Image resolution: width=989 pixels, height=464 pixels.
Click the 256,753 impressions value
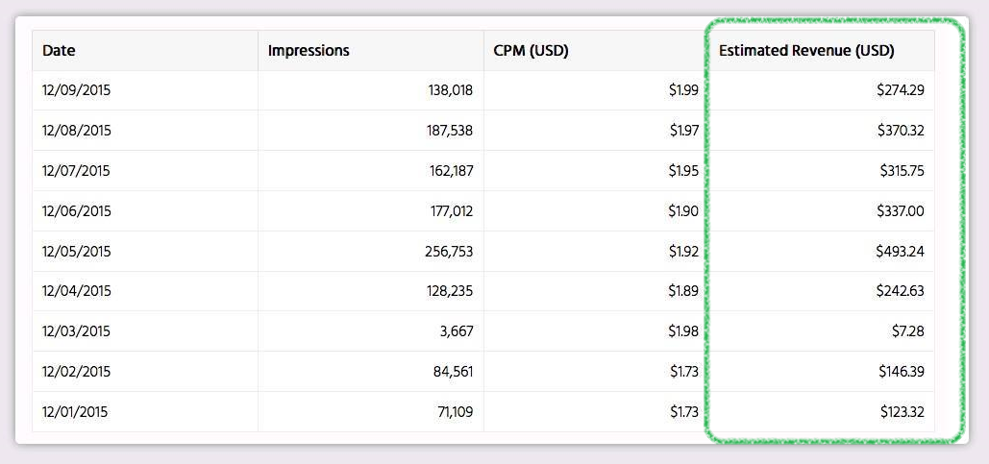[449, 252]
